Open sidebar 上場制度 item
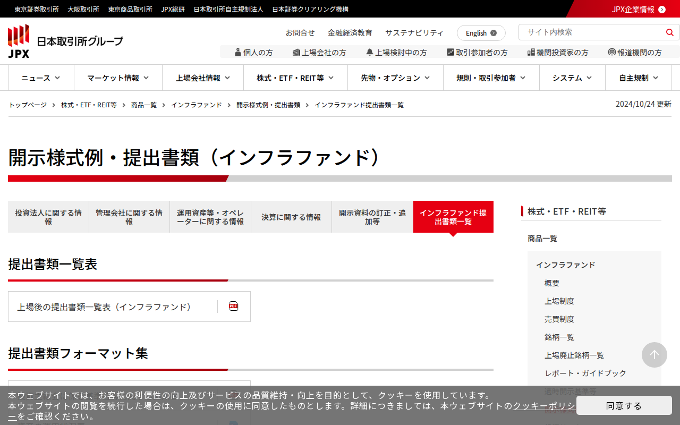Image resolution: width=680 pixels, height=425 pixels. (x=559, y=301)
